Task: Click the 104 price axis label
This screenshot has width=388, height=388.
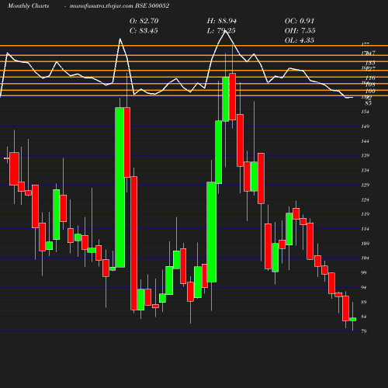Action: coord(365,258)
